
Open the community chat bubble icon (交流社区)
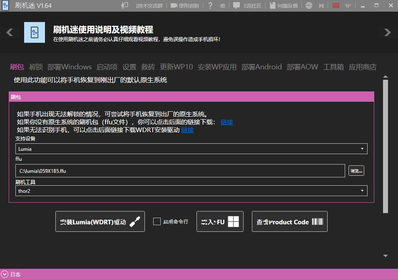(x=236, y=6)
